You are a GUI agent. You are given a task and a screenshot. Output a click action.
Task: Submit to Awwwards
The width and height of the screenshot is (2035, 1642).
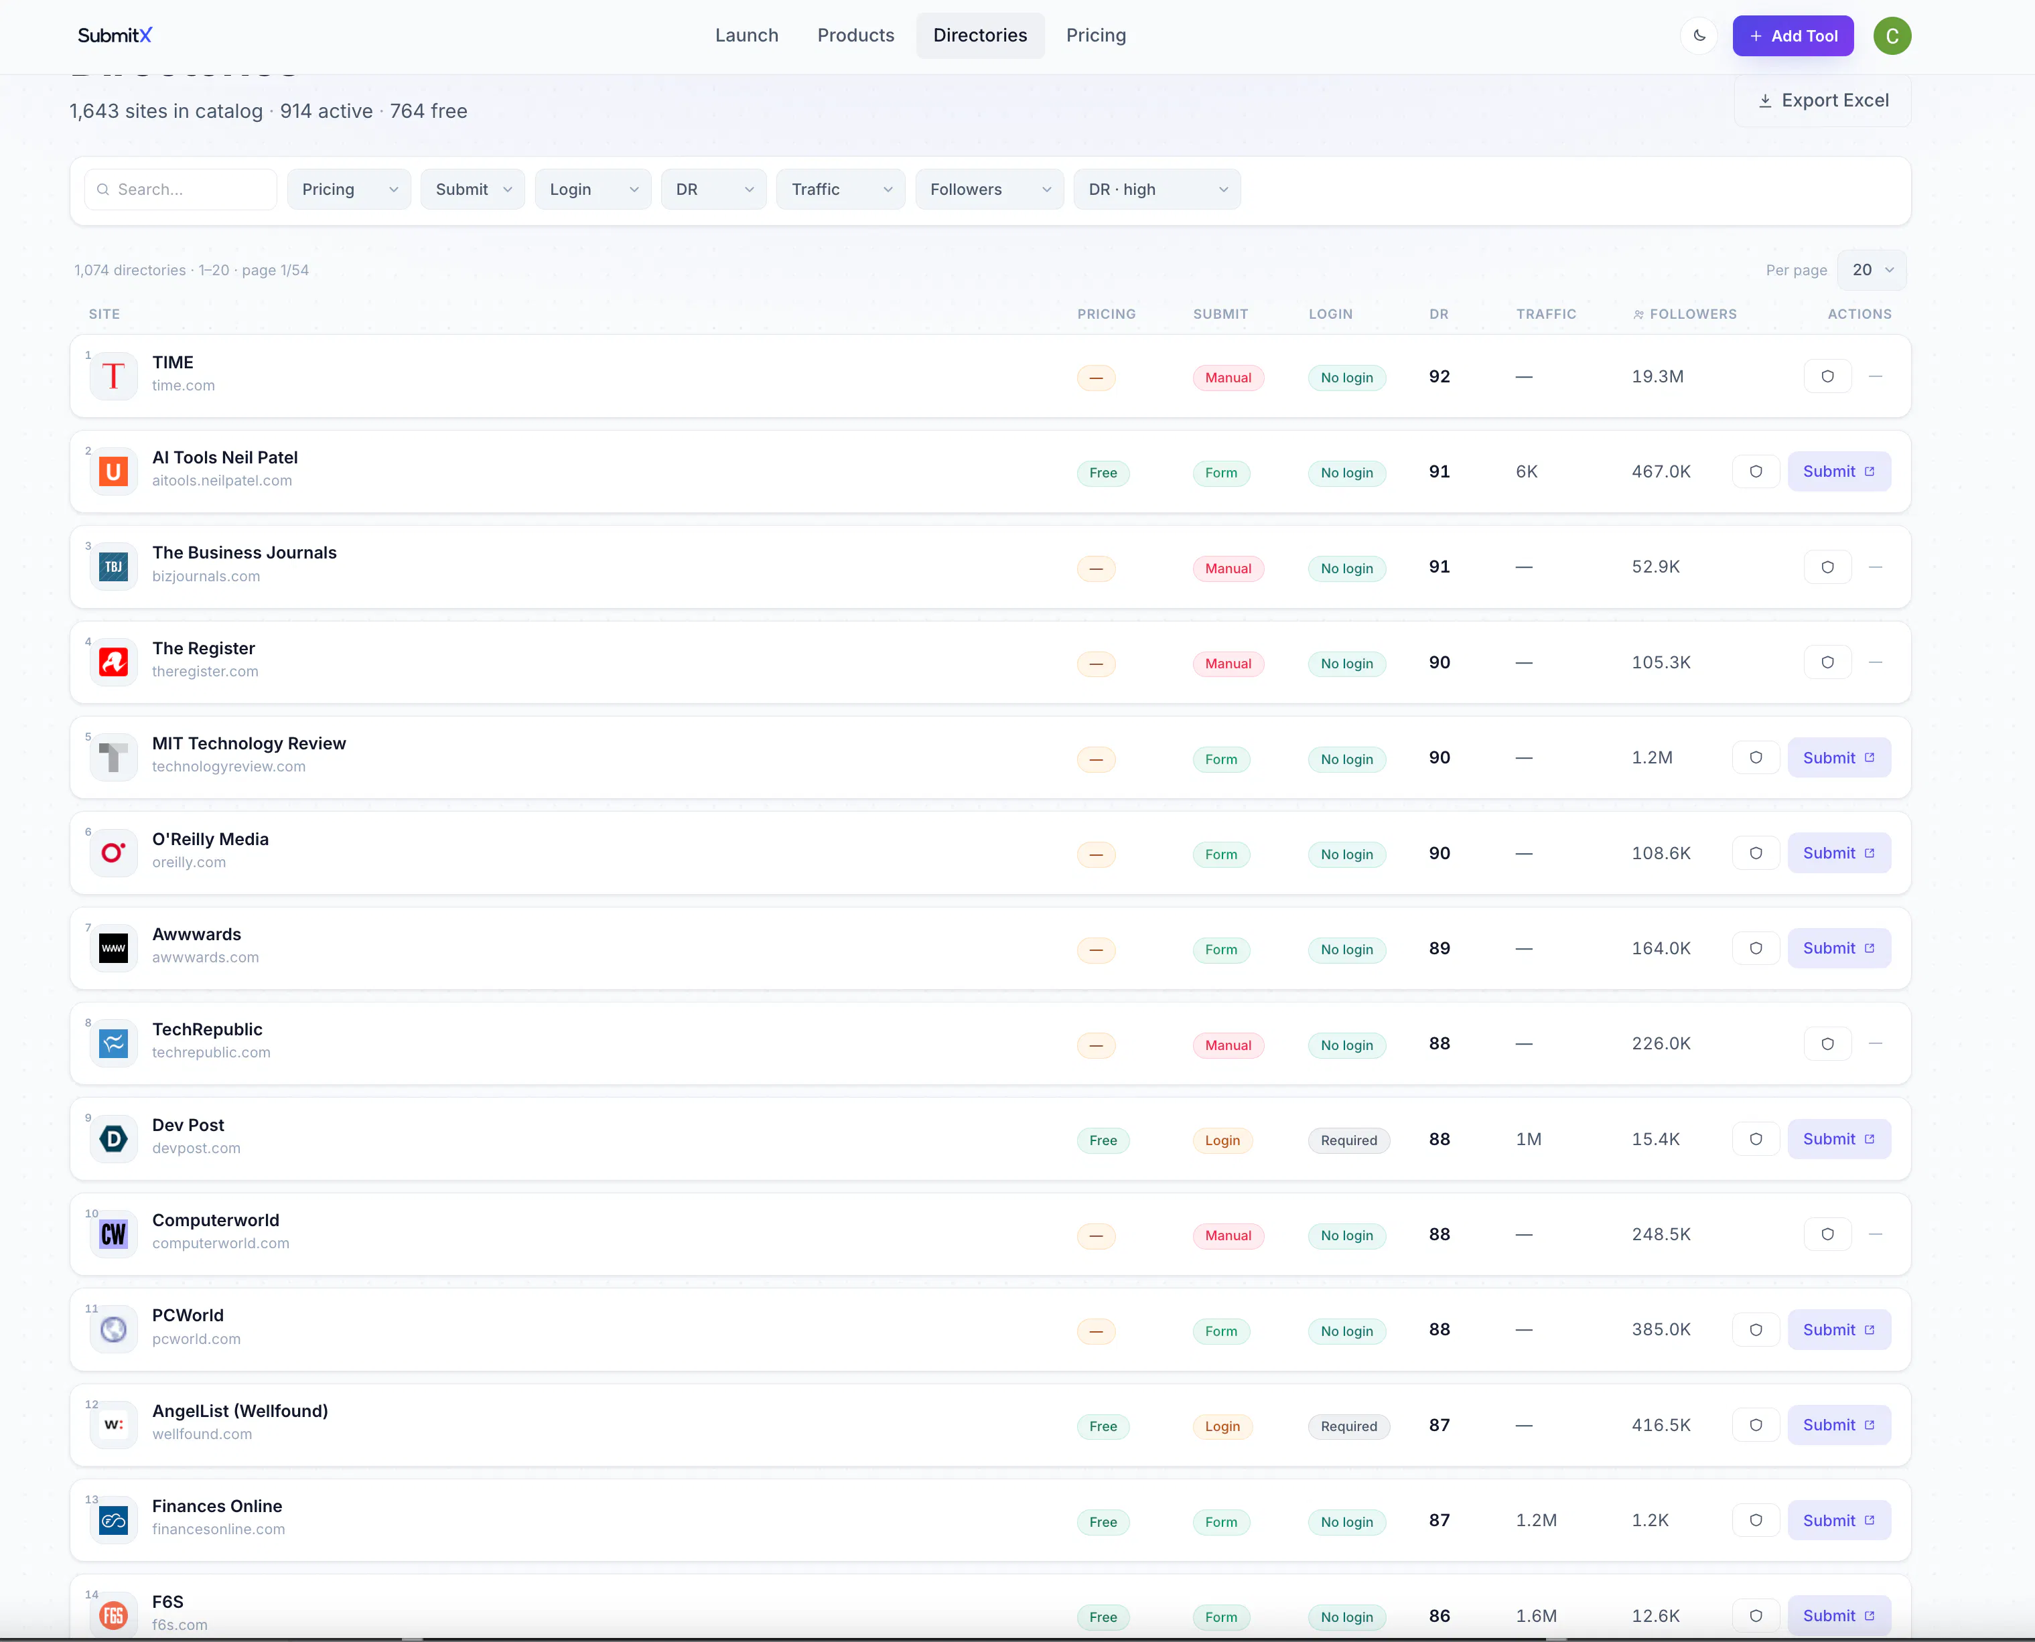pos(1839,948)
